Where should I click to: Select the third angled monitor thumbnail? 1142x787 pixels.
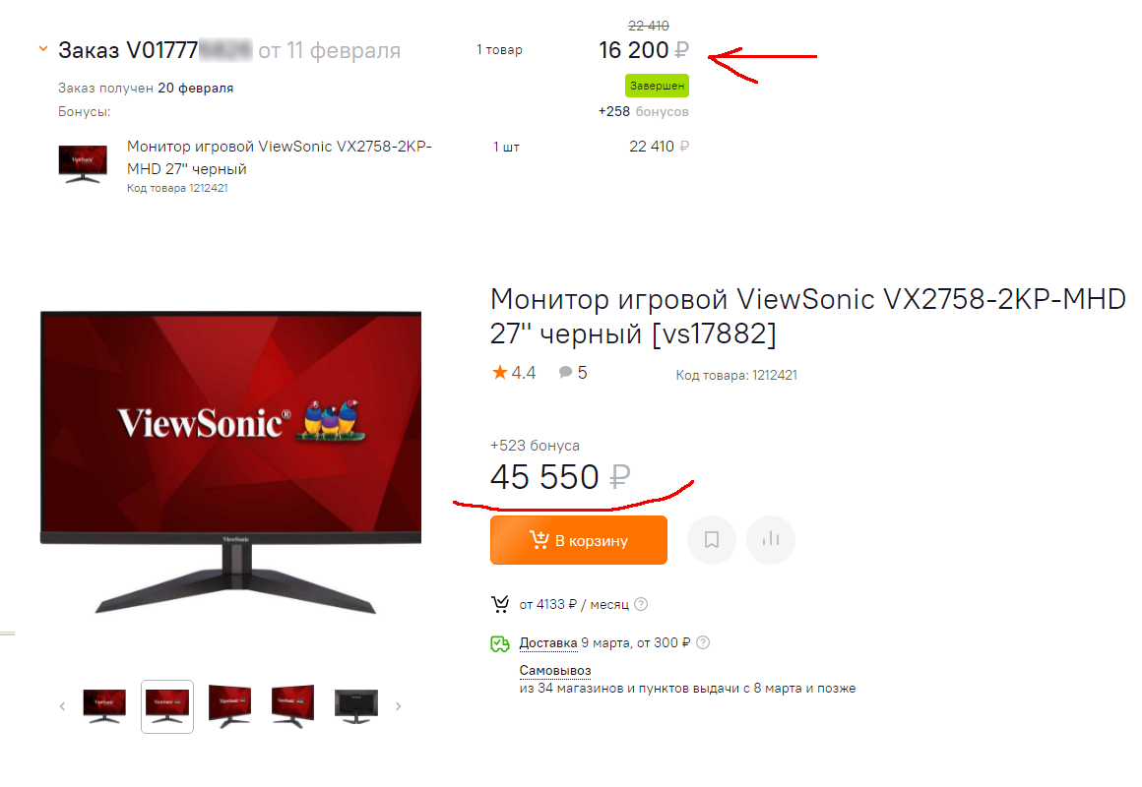pyautogui.click(x=230, y=705)
